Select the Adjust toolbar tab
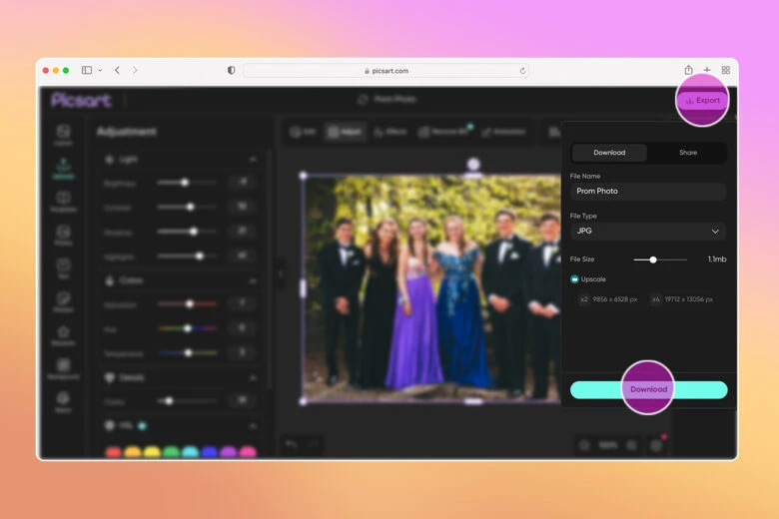 (345, 132)
